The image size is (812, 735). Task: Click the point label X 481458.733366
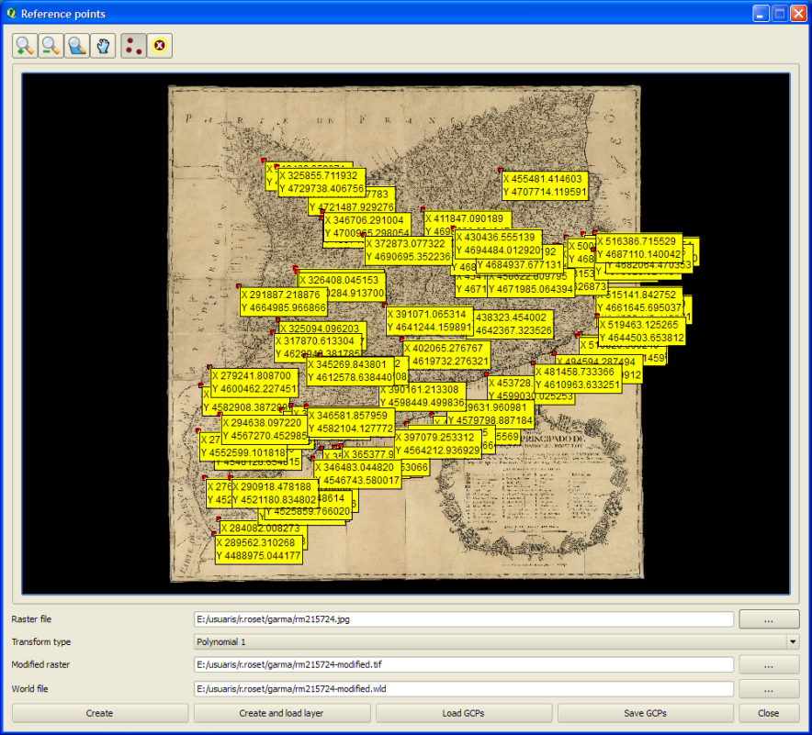(x=578, y=378)
